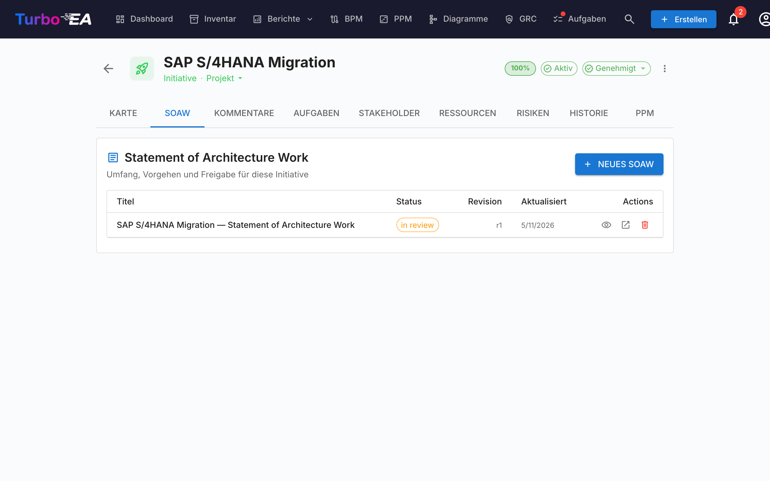Screen dimensions: 770x481
Task: Open the STAKEHOLDER tab
Action: click(x=389, y=113)
